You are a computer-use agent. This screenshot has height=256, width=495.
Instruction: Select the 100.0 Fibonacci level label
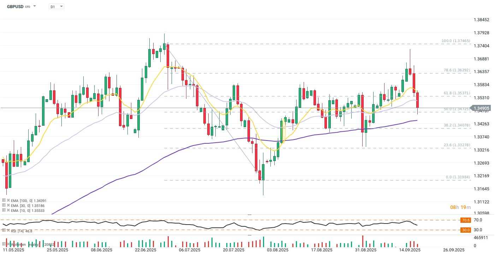coord(456,41)
